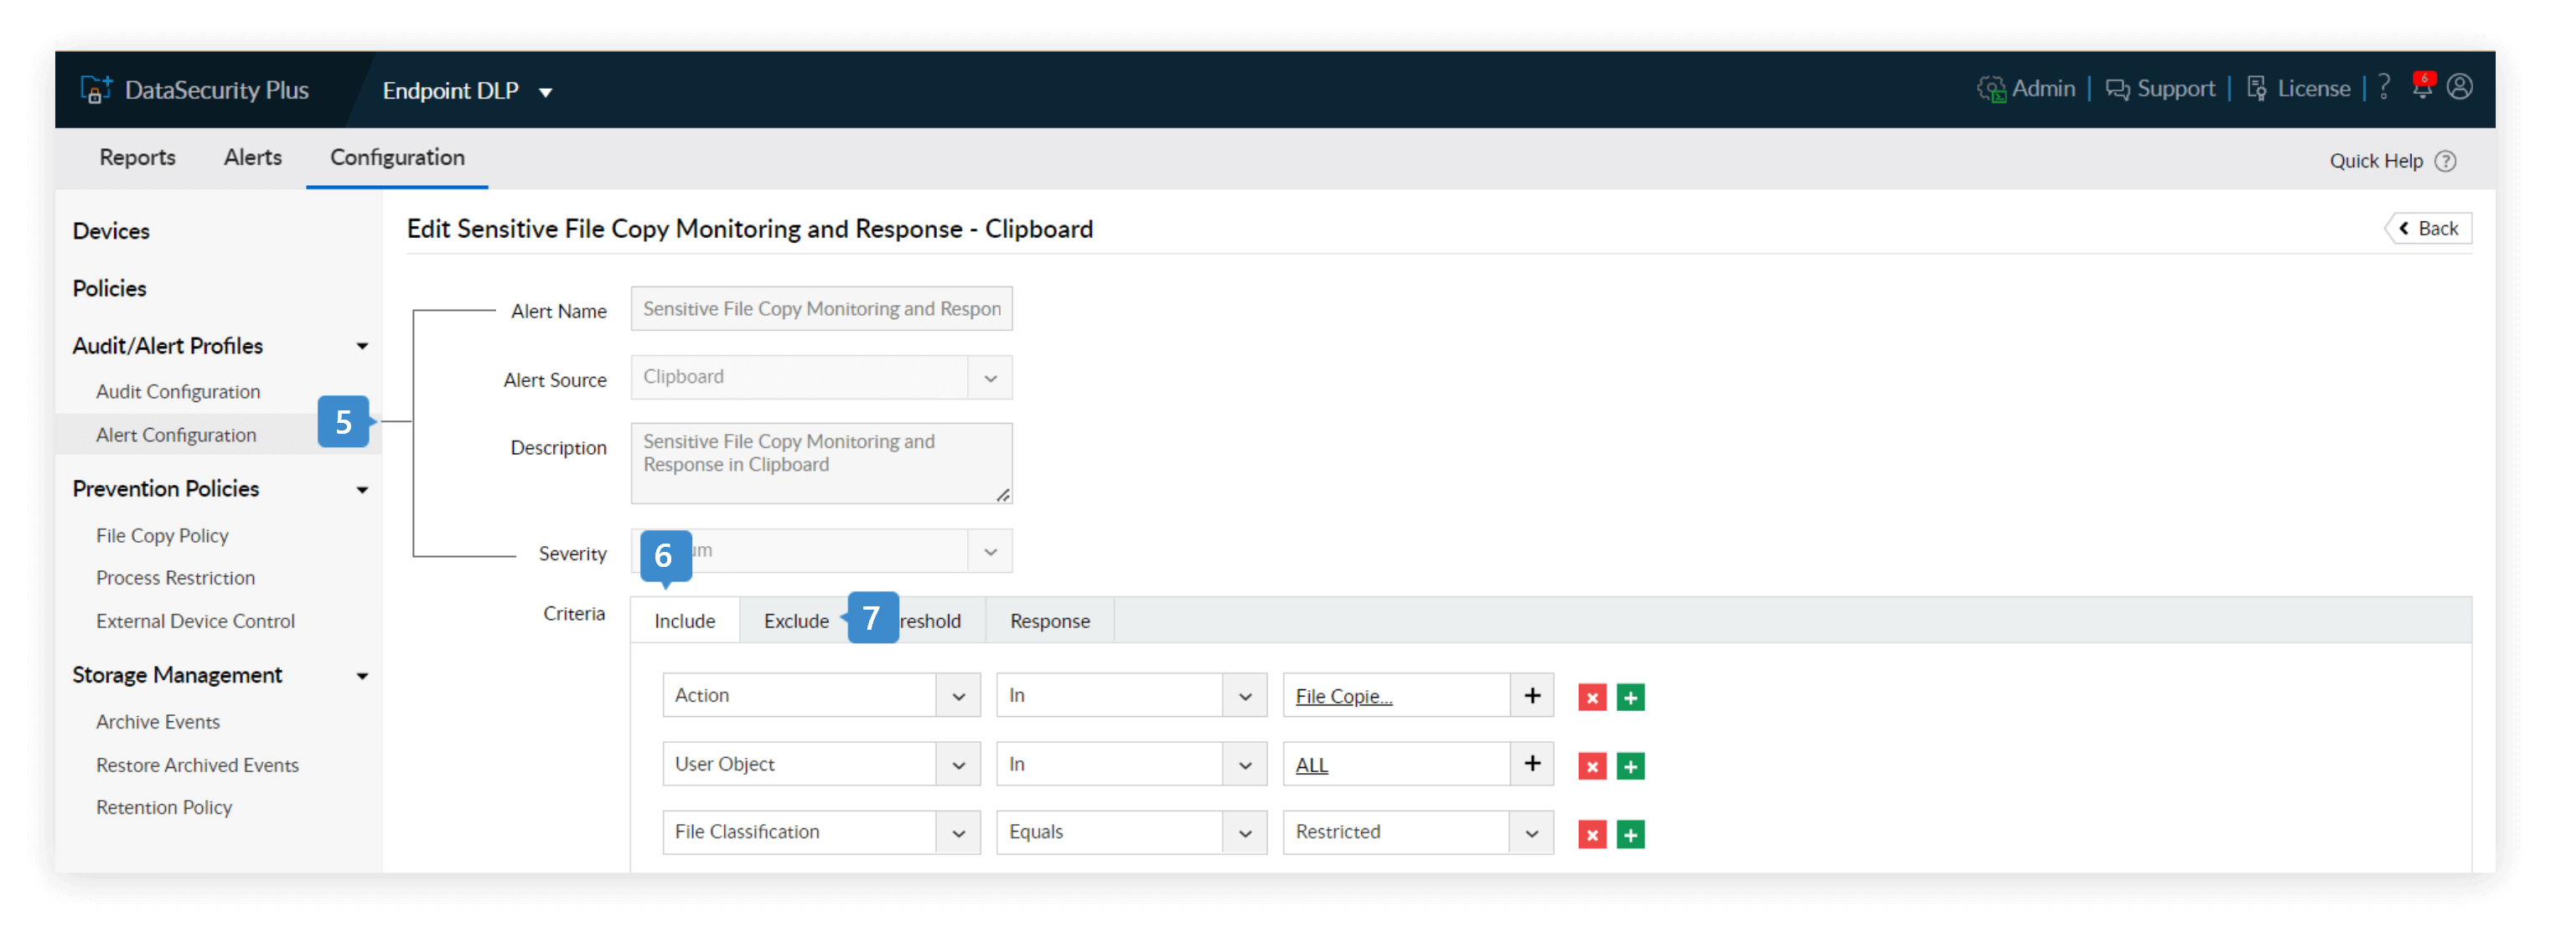This screenshot has height=933, width=2551.
Task: Open the user profile icon
Action: [x=2460, y=87]
